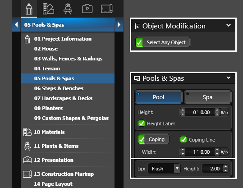Click the Pools & Spas panel icon
Screen dimensions: 243x188
tap(137, 78)
